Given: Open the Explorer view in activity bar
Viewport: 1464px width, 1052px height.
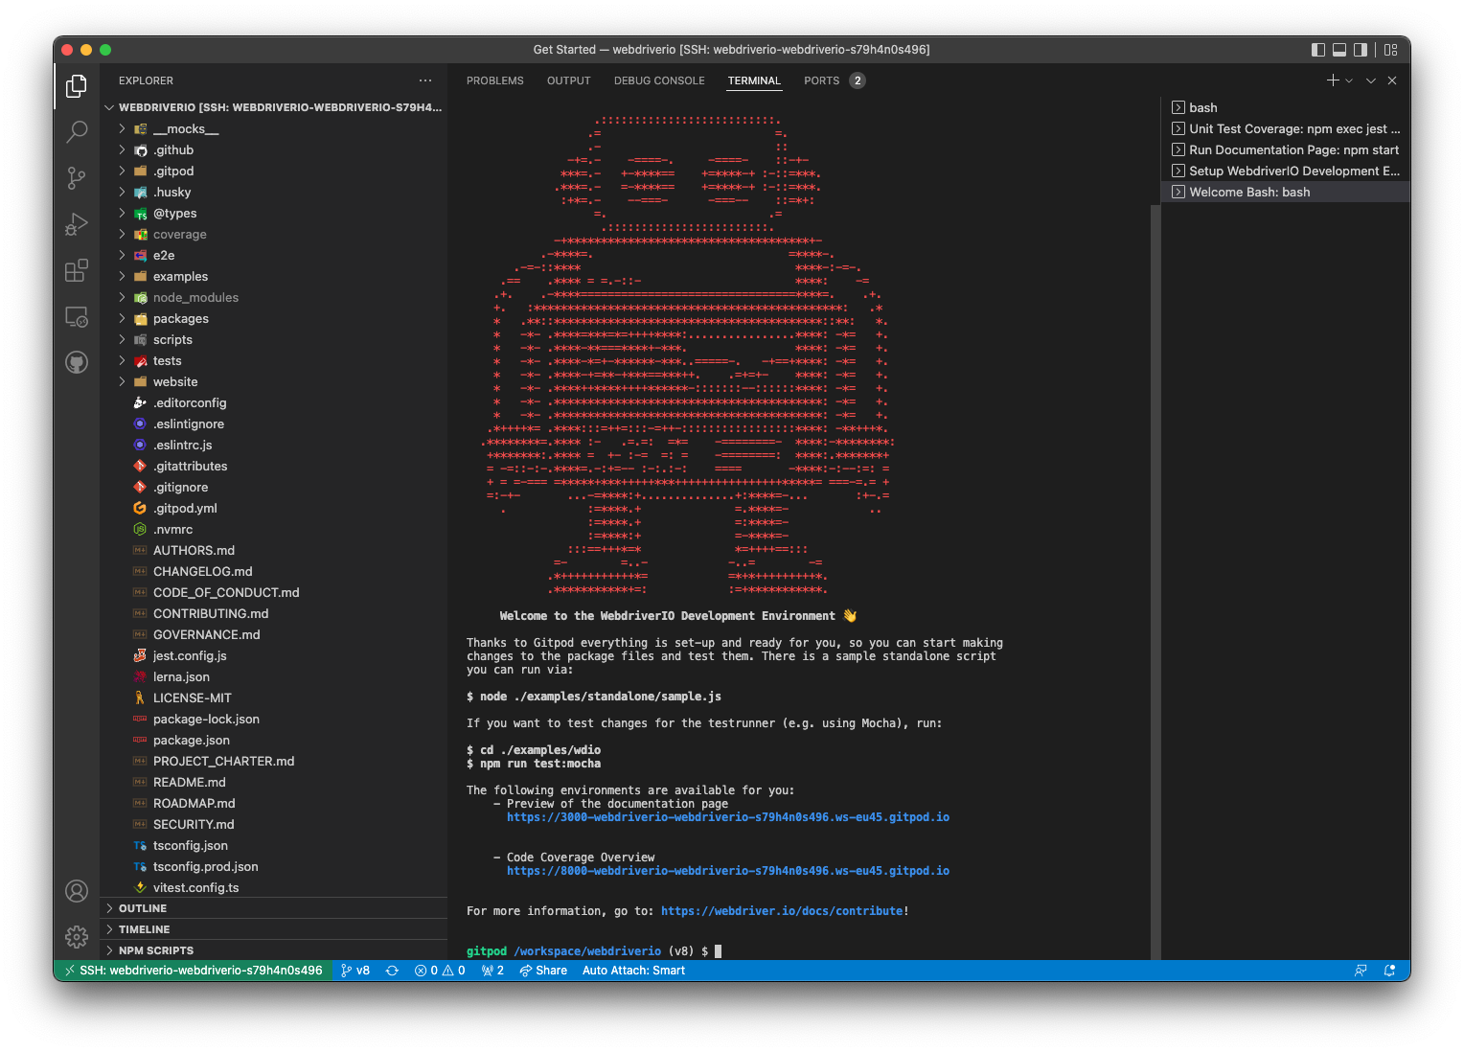Looking at the screenshot, I should coord(77,86).
